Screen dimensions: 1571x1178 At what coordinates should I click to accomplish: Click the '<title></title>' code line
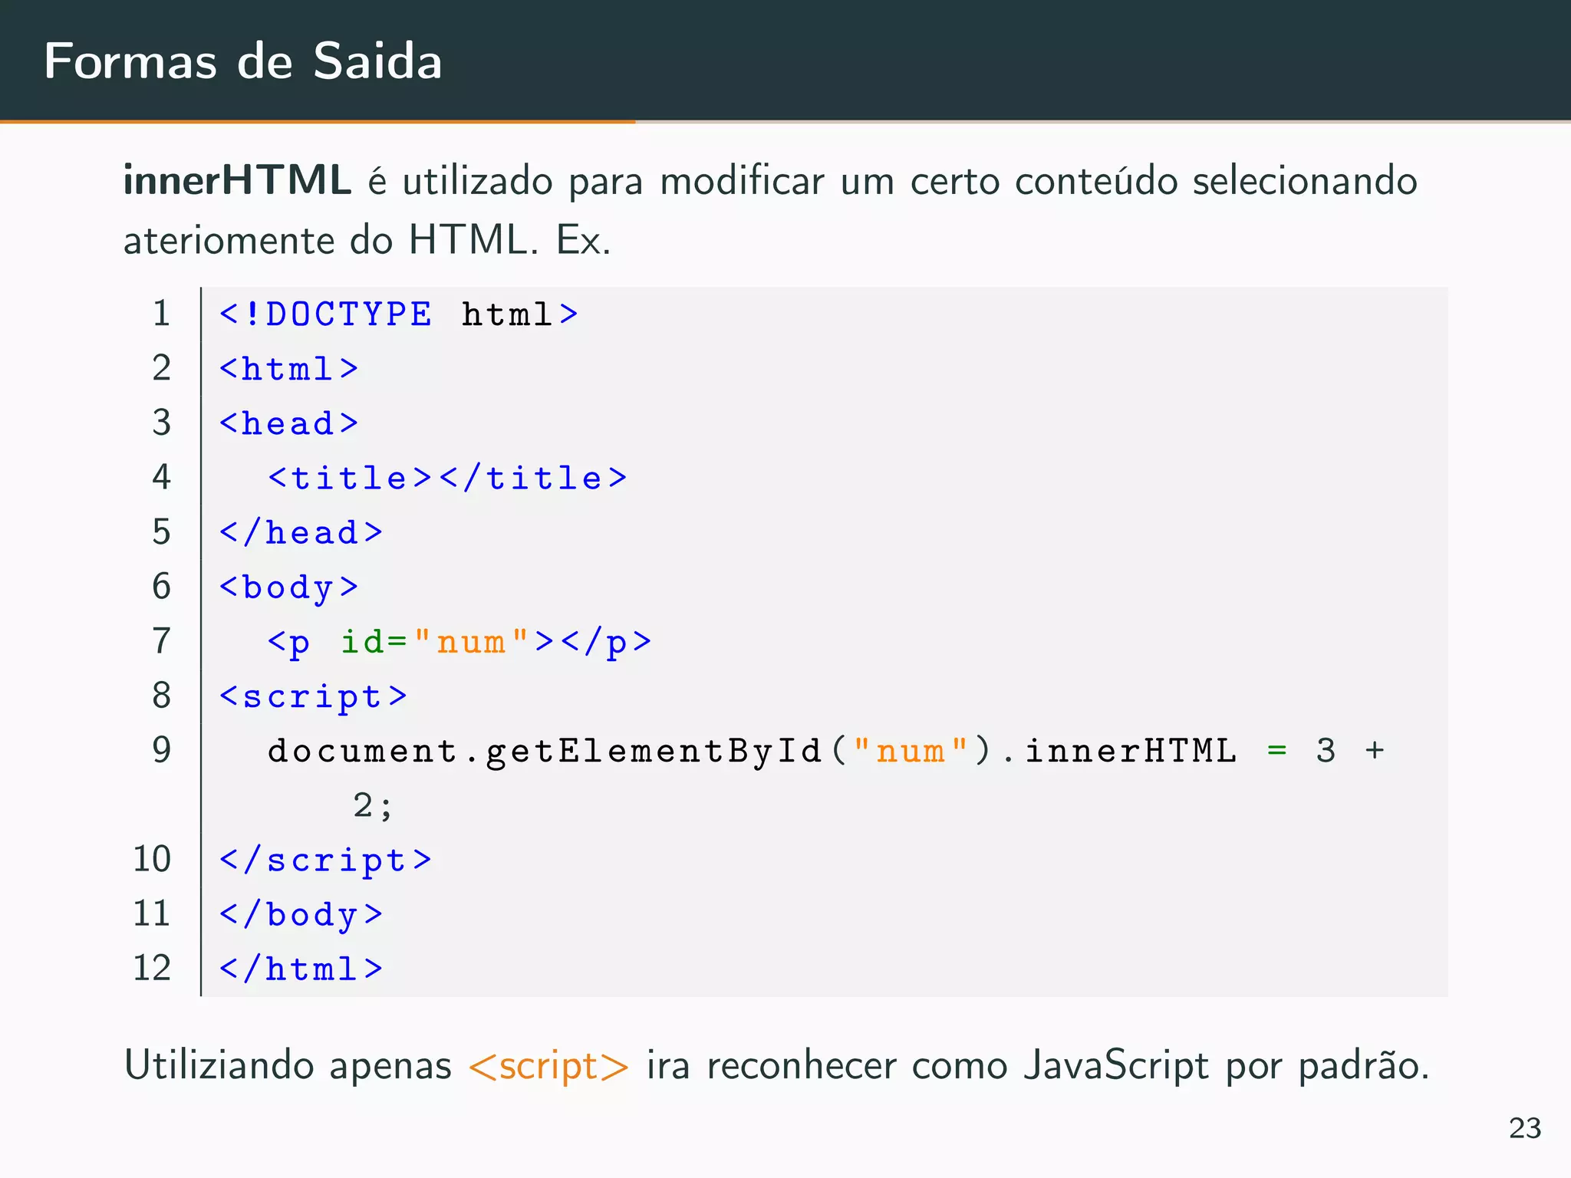pos(447,478)
